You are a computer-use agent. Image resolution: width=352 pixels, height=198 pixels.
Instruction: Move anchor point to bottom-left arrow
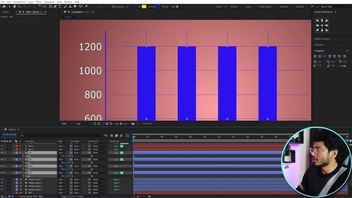[x=317, y=30]
